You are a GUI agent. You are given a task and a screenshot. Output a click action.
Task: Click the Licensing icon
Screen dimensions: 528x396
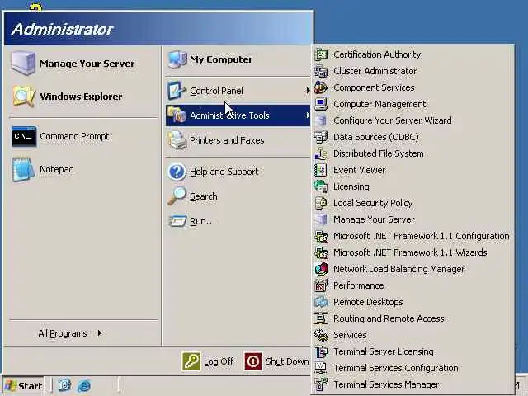321,186
